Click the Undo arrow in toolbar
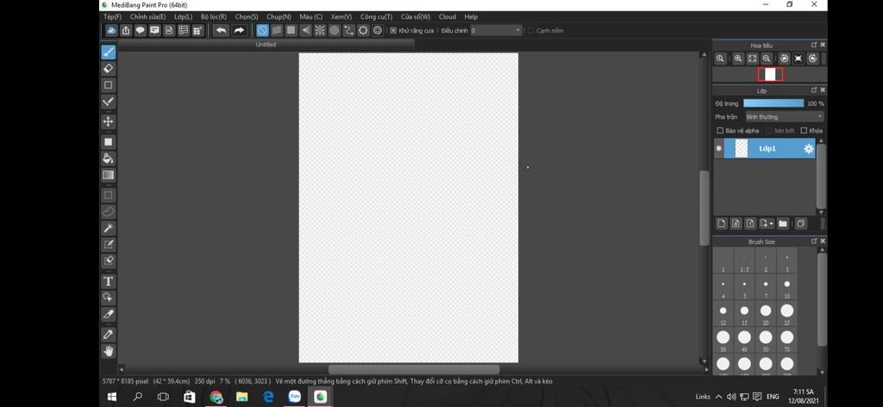Screen dimensions: 883x407 [x=222, y=30]
